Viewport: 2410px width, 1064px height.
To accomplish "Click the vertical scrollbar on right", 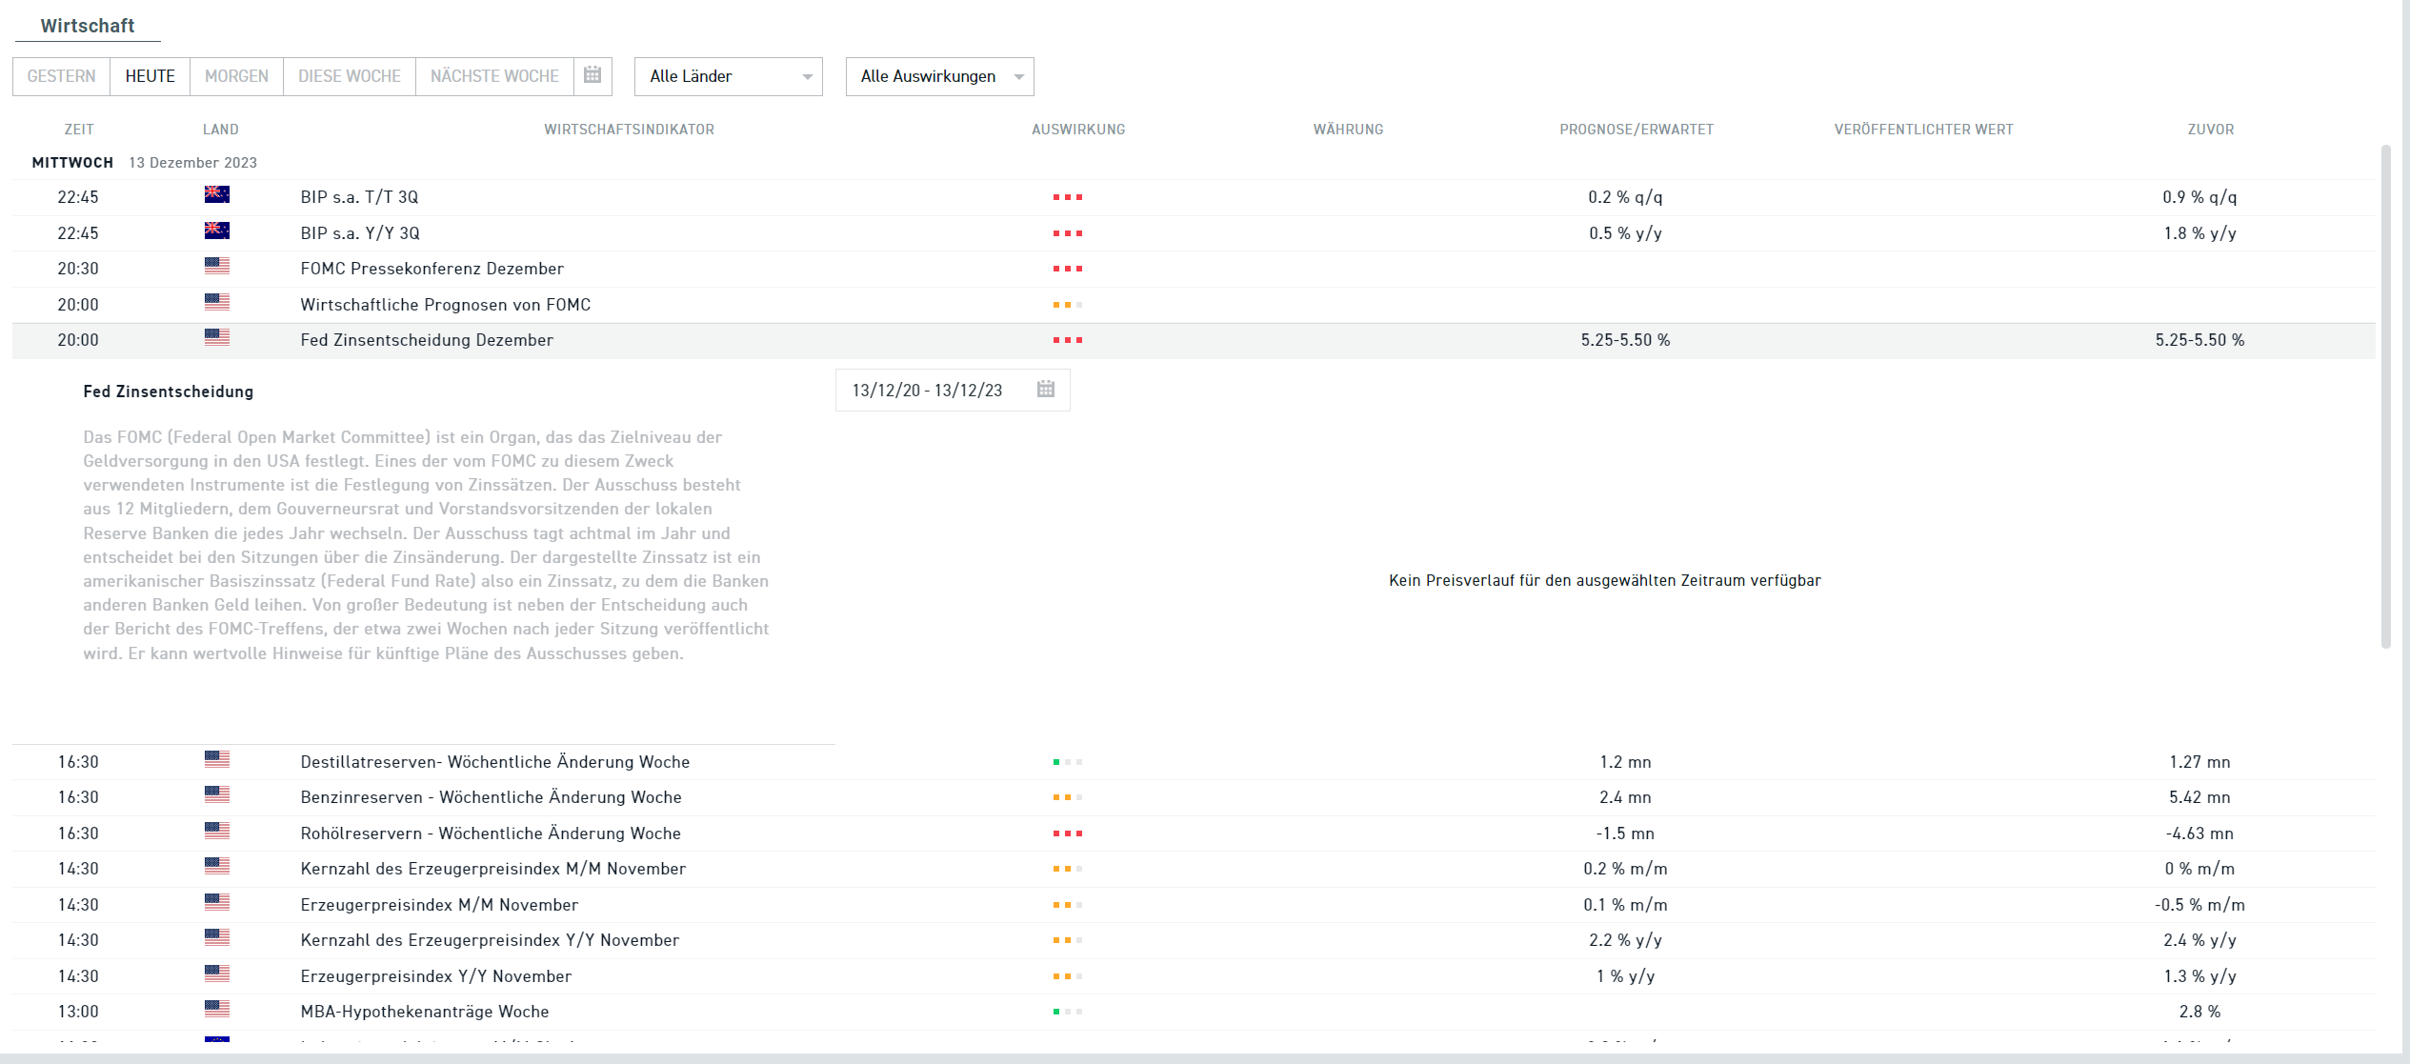I will point(2385,395).
